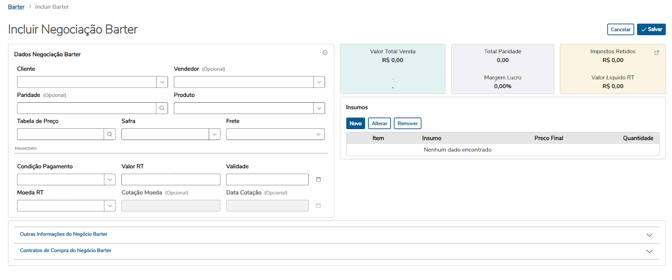Click the Barter breadcrumb link

pyautogui.click(x=16, y=7)
